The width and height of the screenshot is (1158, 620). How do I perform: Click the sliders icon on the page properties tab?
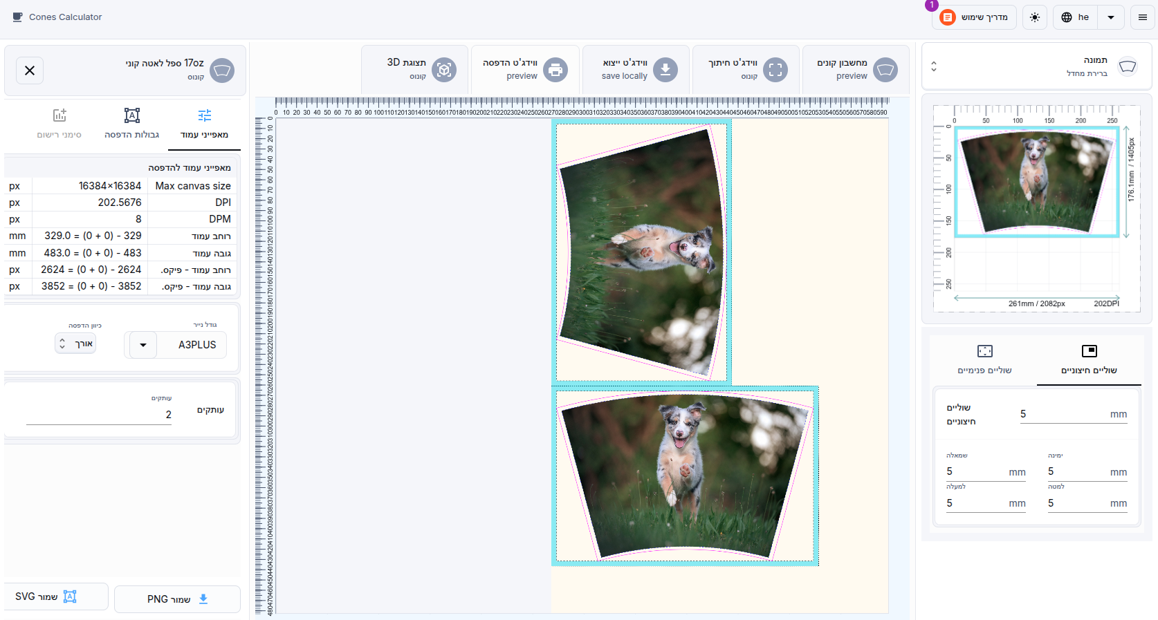pos(205,115)
